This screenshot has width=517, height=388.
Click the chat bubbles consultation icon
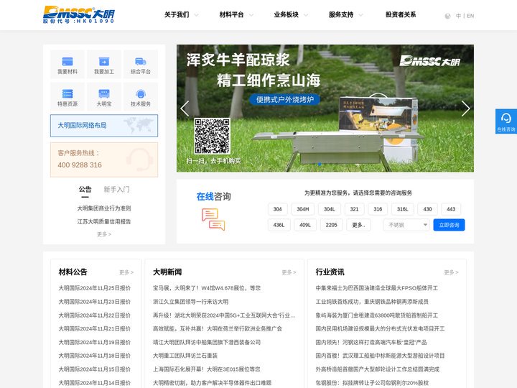point(213,219)
